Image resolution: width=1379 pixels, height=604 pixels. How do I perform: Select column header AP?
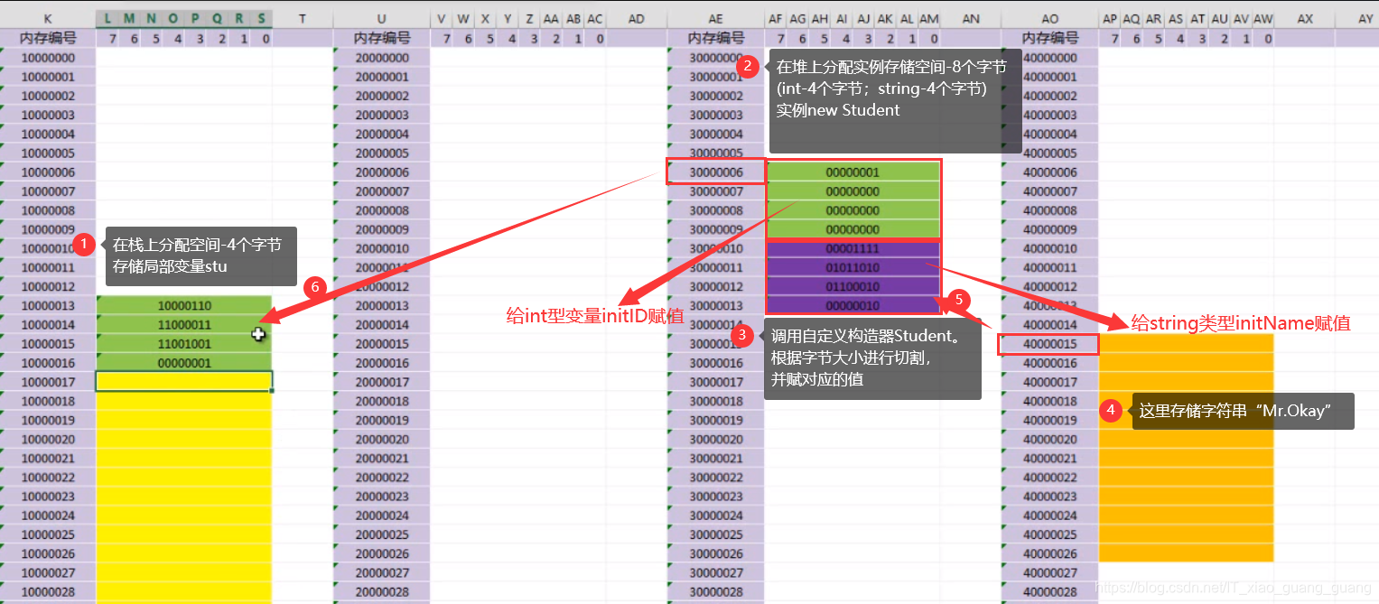point(1110,18)
